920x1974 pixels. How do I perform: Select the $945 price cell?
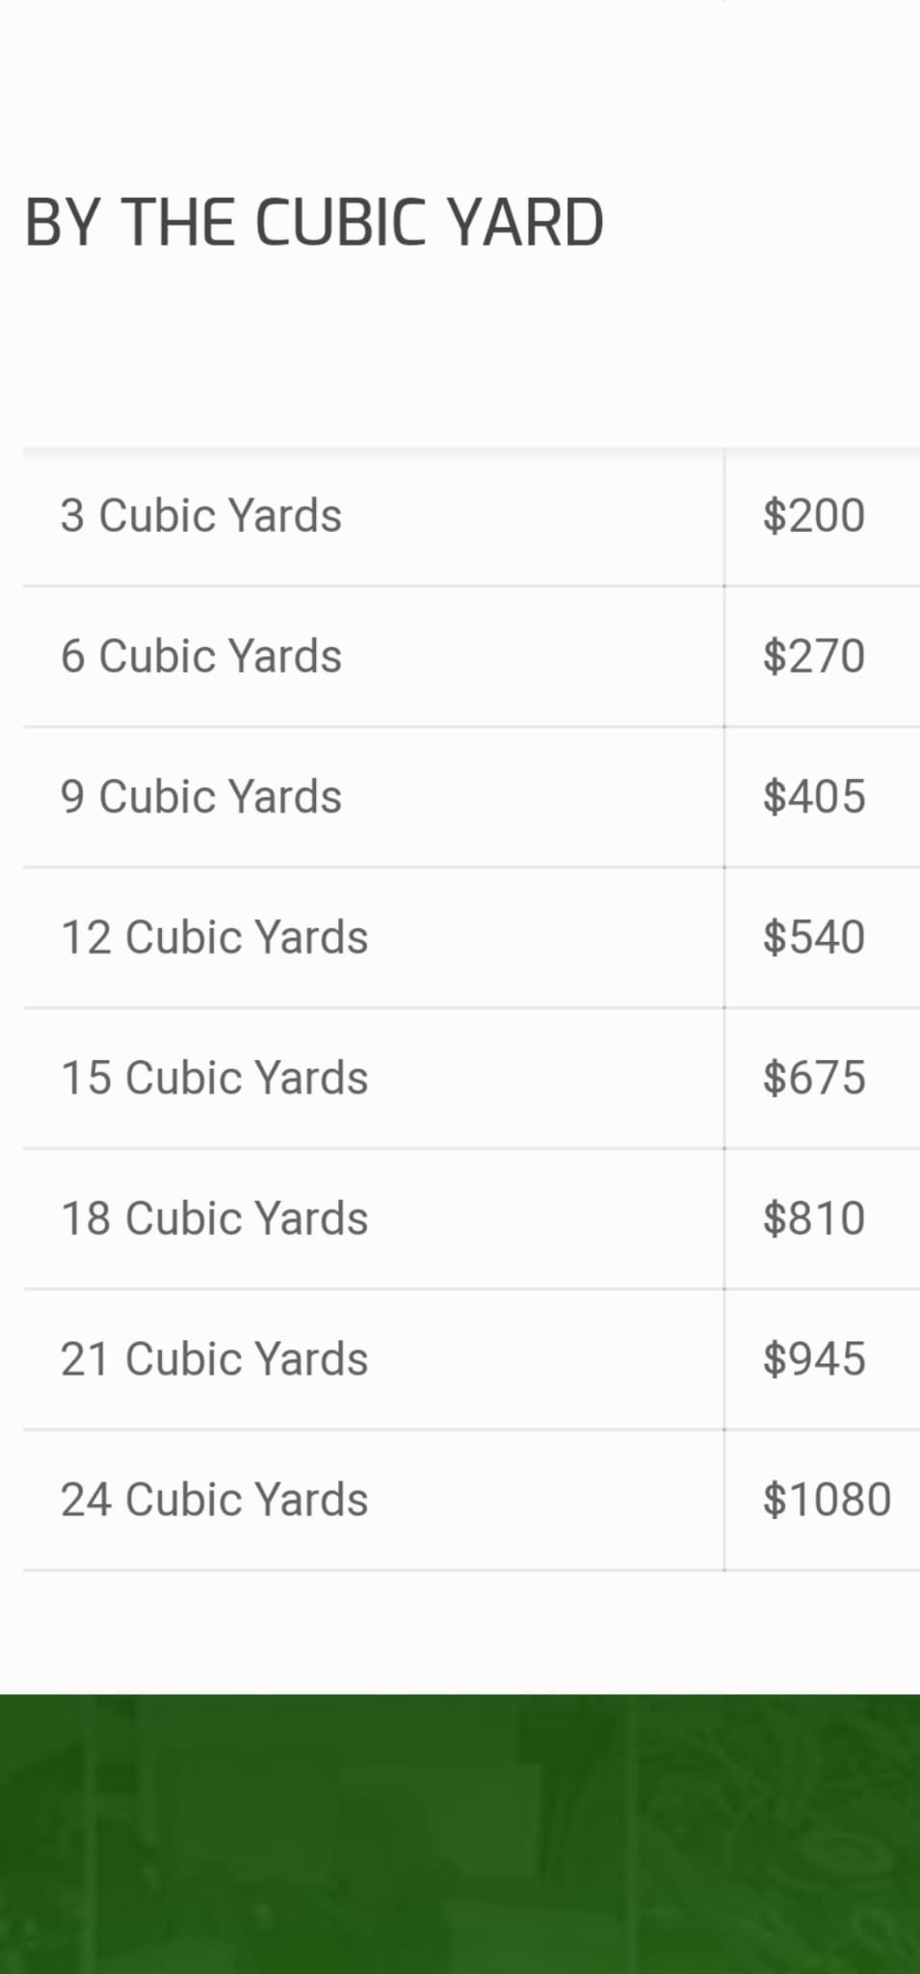[814, 1360]
